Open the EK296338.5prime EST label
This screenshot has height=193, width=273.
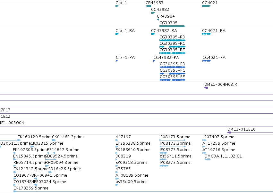(133, 143)
